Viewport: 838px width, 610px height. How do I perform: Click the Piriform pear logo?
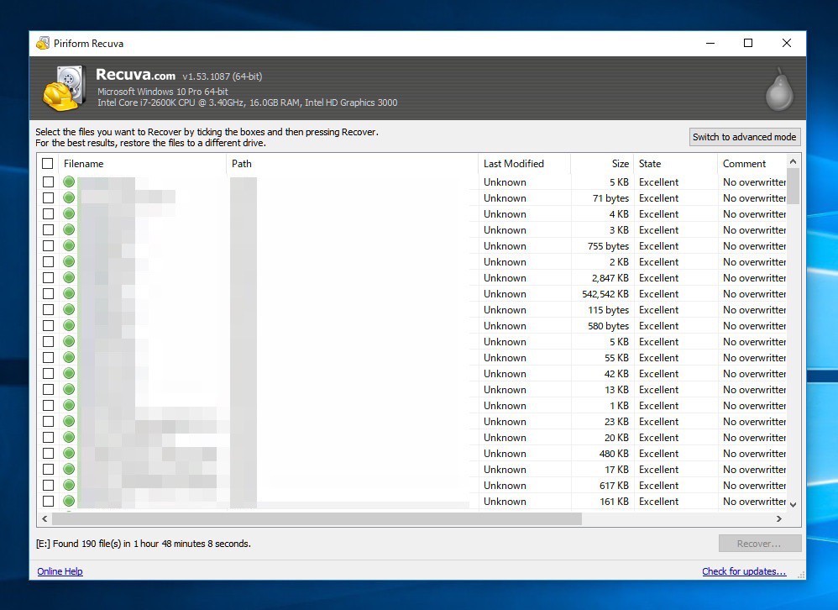(779, 89)
